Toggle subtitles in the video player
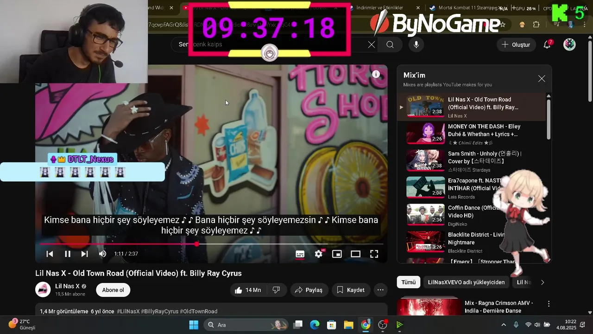Screen dimensions: 593x334 pos(300,254)
